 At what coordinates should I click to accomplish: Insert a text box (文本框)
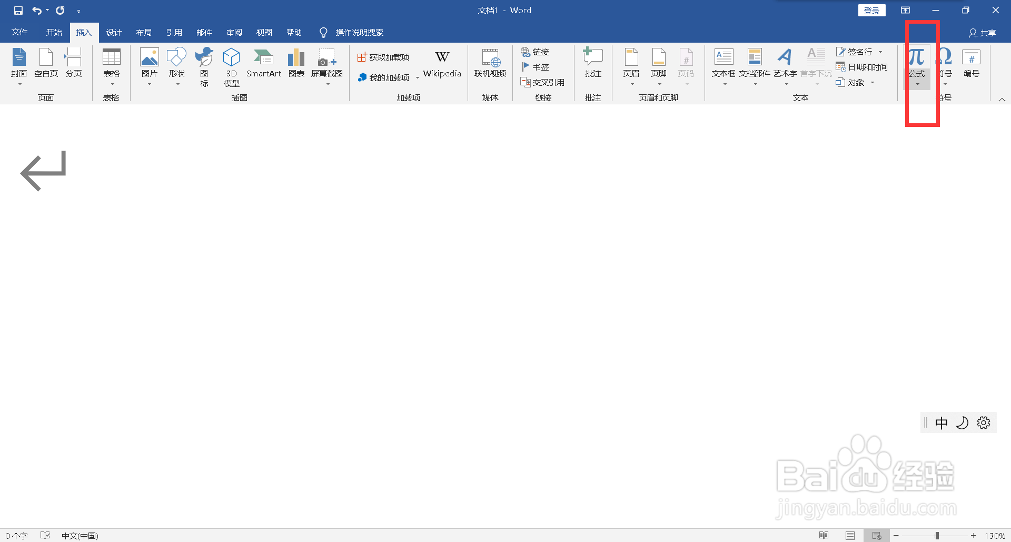[723, 67]
